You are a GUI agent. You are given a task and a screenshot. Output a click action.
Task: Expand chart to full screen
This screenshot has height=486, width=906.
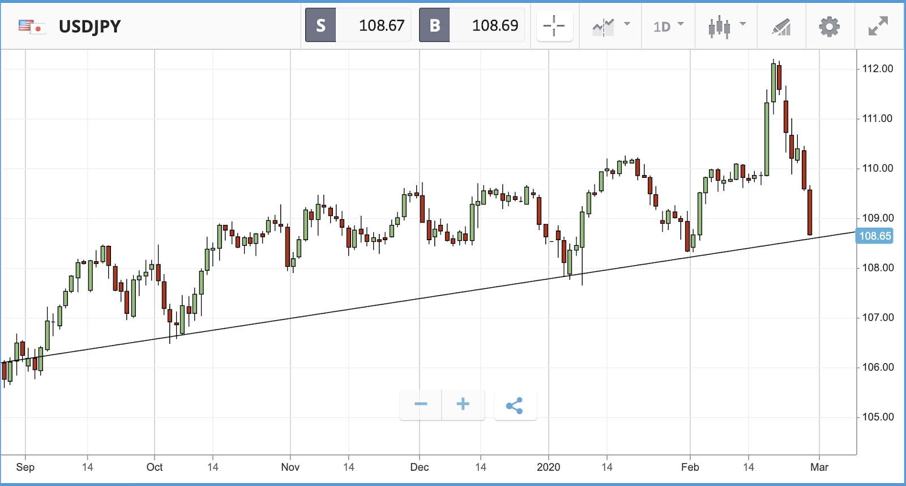(878, 26)
